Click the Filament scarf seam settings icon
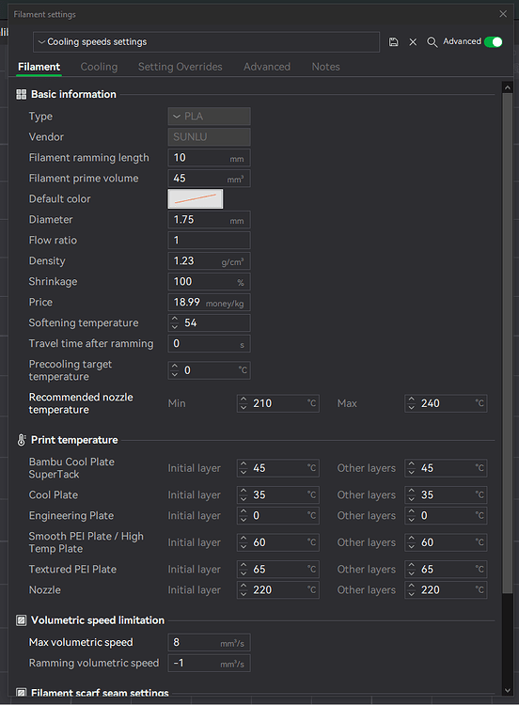This screenshot has width=519, height=705. click(21, 693)
